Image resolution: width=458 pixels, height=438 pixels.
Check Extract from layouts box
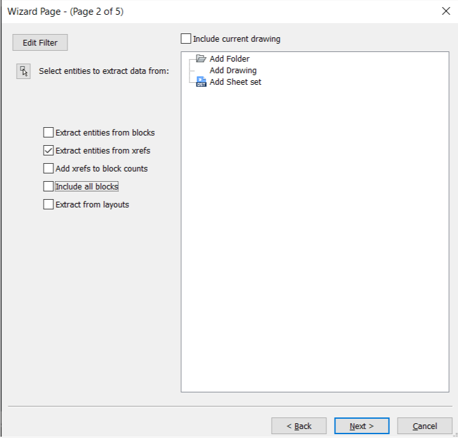(48, 204)
